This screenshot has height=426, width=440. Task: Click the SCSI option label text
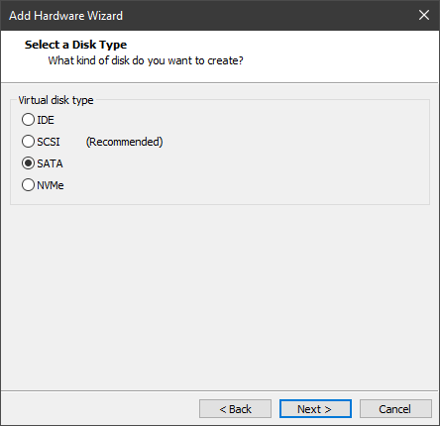point(49,142)
